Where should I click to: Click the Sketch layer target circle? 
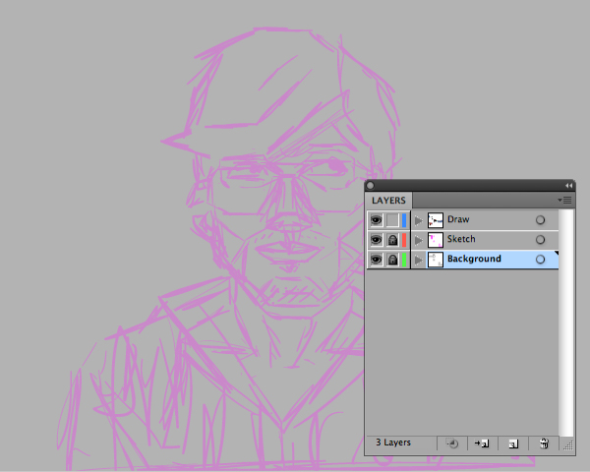pos(540,239)
